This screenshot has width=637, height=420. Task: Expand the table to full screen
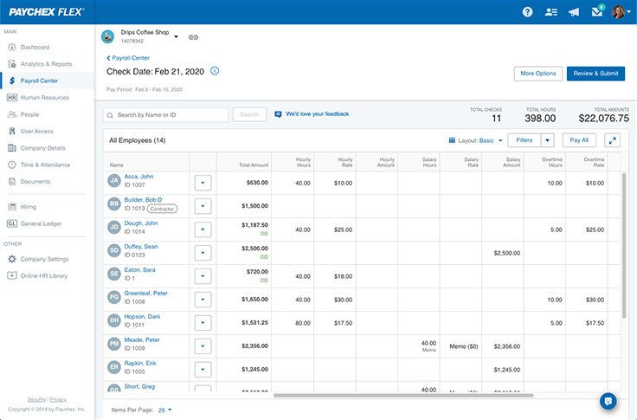[x=612, y=140]
